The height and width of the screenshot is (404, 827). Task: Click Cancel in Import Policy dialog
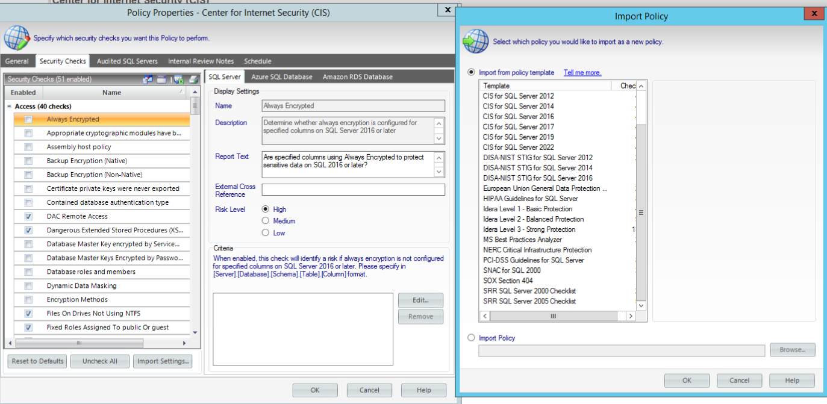(x=739, y=381)
